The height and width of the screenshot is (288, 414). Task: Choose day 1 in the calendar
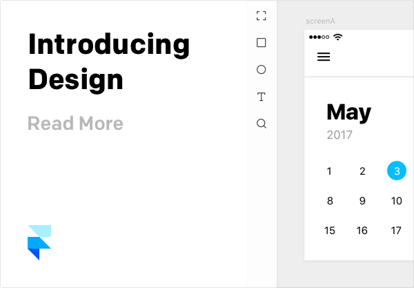[329, 171]
